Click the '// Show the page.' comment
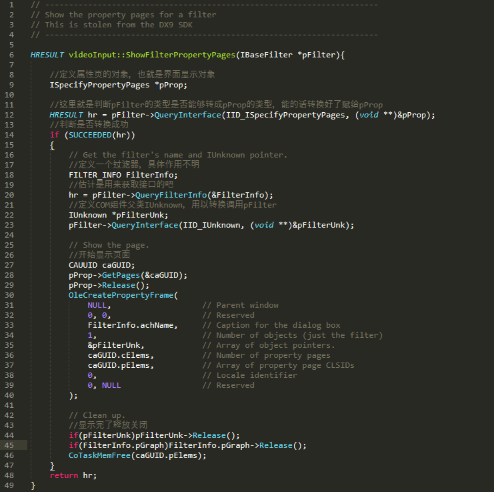Screen dimensions: 494x492 (x=109, y=246)
